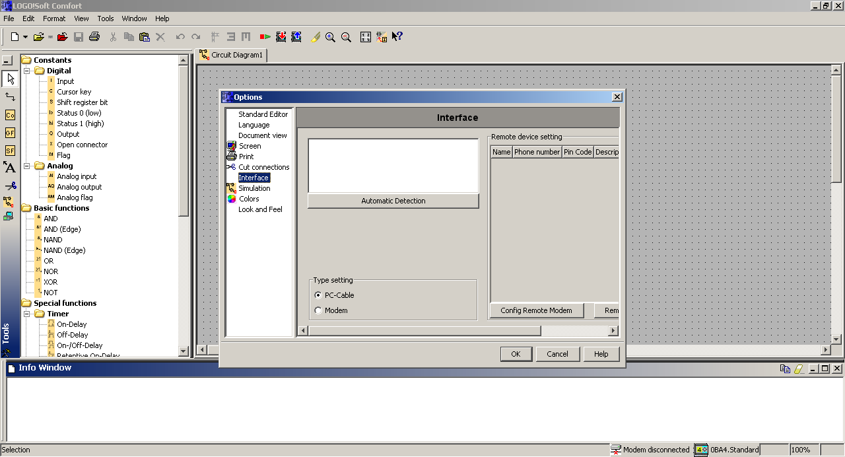Screen dimensions: 845x457
Task: Collapse the Analog folder in the tree
Action: pos(27,166)
